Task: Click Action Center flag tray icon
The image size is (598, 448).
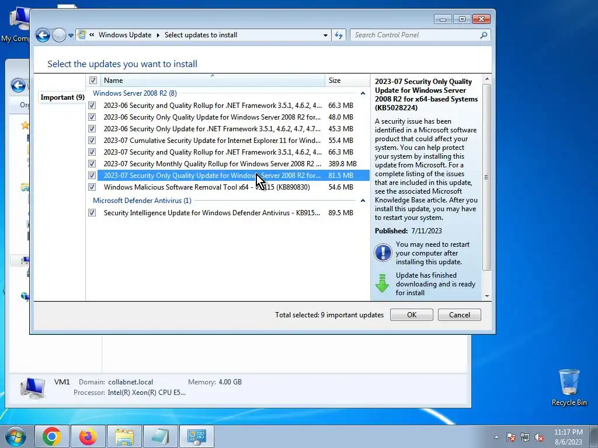Action: 511,437
